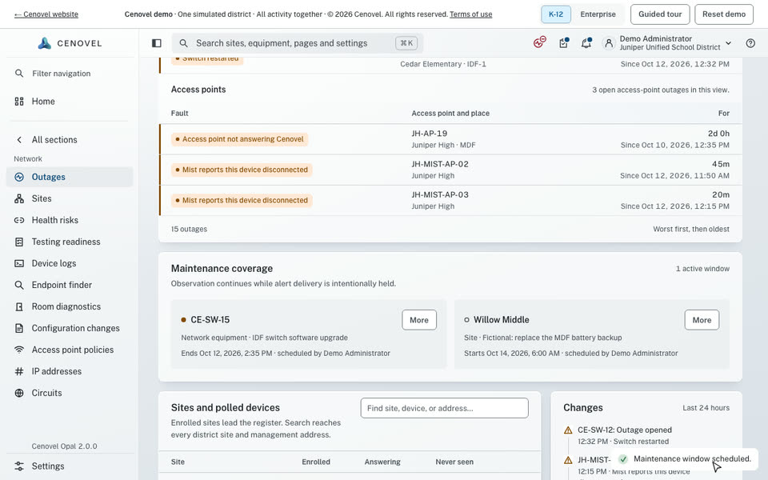Screen dimensions: 768x480
Task: Open the tasks clipboard icon
Action: click(564, 43)
